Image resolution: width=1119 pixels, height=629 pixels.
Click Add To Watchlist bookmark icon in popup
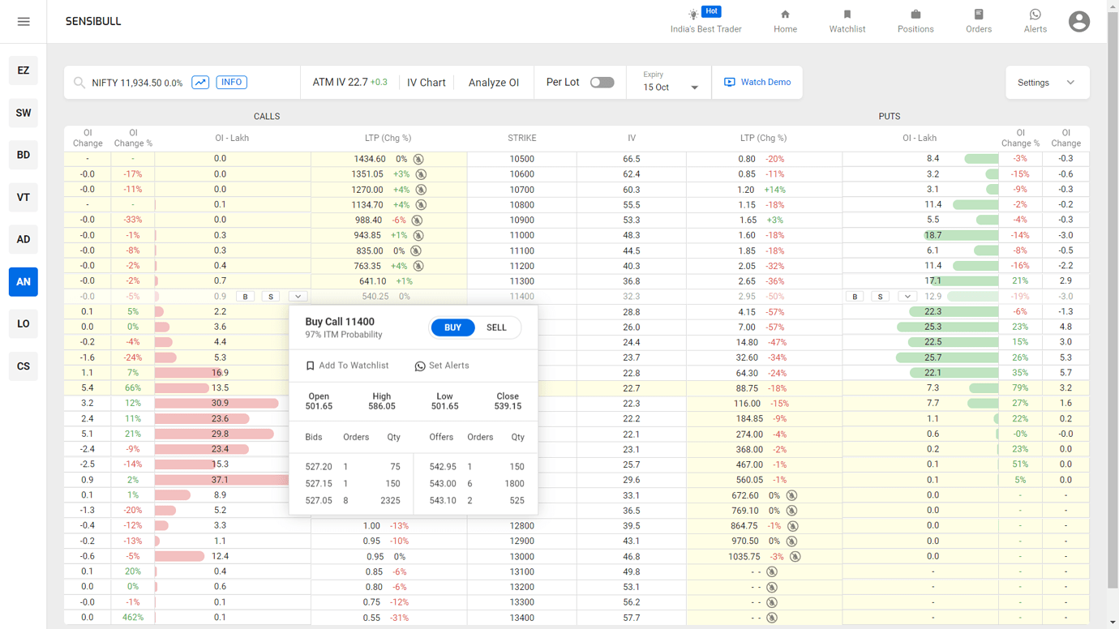click(310, 366)
